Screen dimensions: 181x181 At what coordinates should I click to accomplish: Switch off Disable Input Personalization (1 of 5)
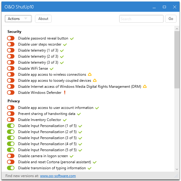coord(11,126)
